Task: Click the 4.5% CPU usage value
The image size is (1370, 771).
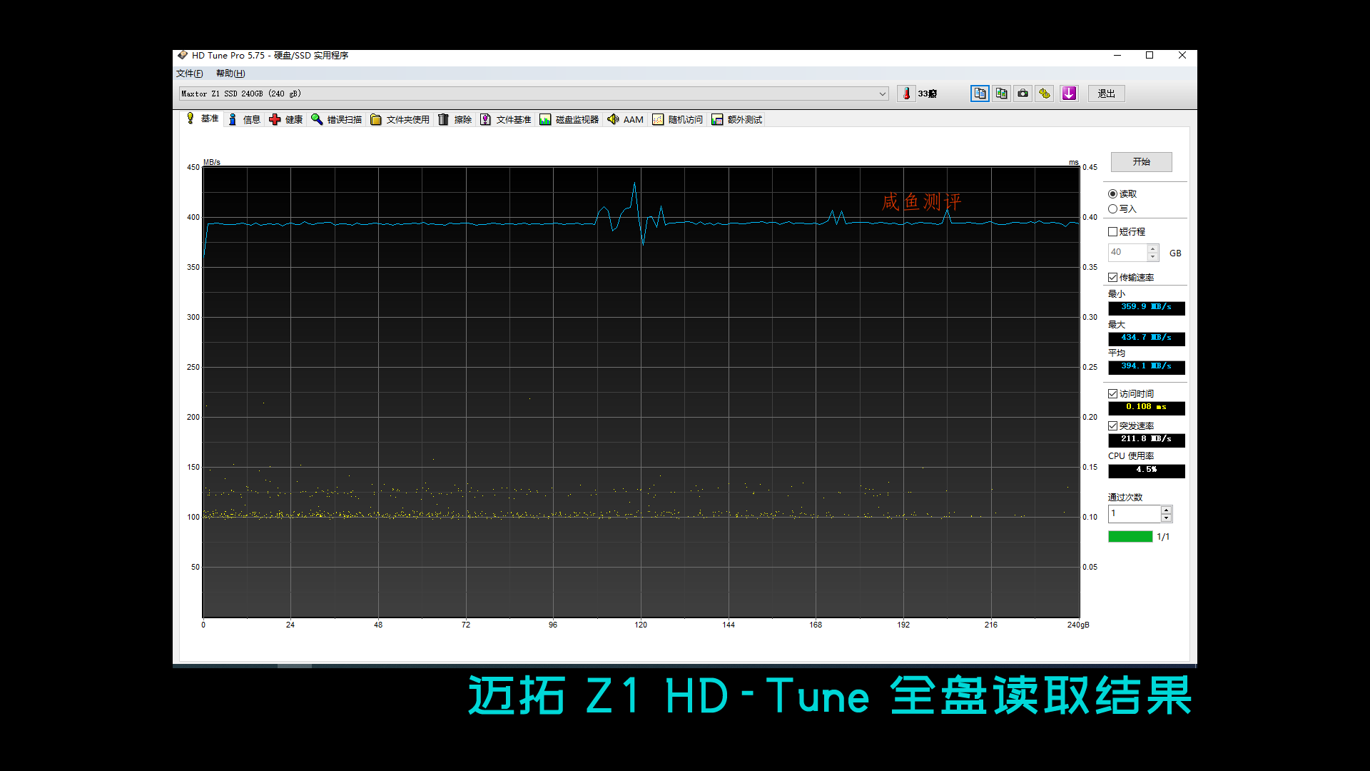Action: [1147, 470]
